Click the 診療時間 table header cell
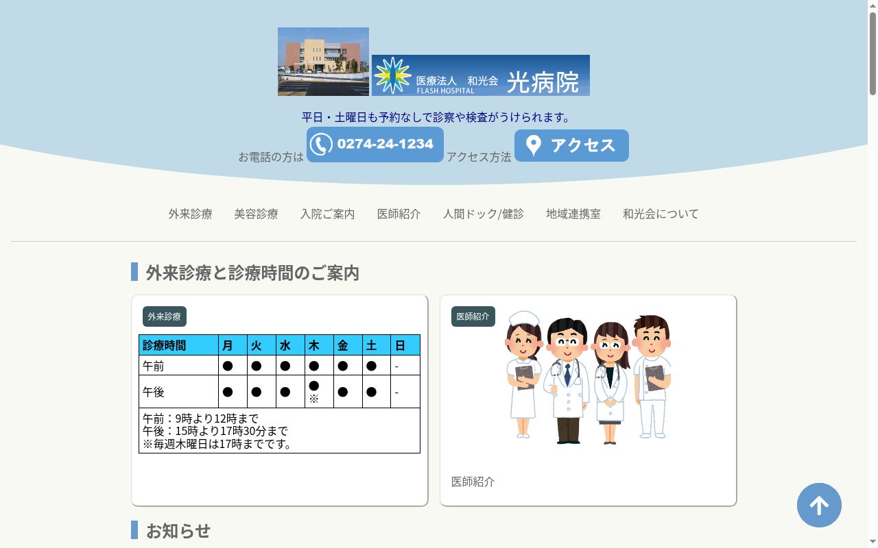This screenshot has width=878, height=548. [x=178, y=345]
